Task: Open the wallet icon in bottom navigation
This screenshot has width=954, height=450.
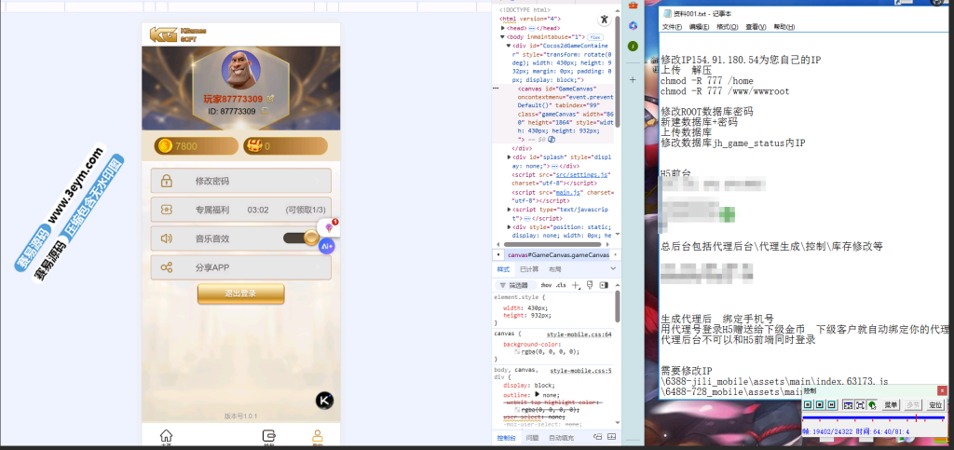Action: pos(270,436)
